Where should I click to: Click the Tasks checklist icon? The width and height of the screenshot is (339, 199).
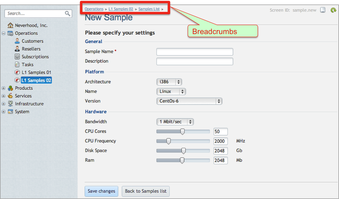click(x=17, y=65)
